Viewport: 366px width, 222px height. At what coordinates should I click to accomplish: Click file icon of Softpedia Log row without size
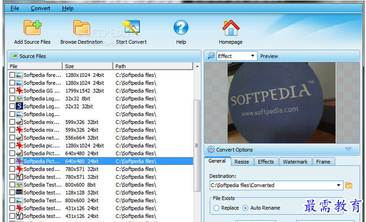19,114
